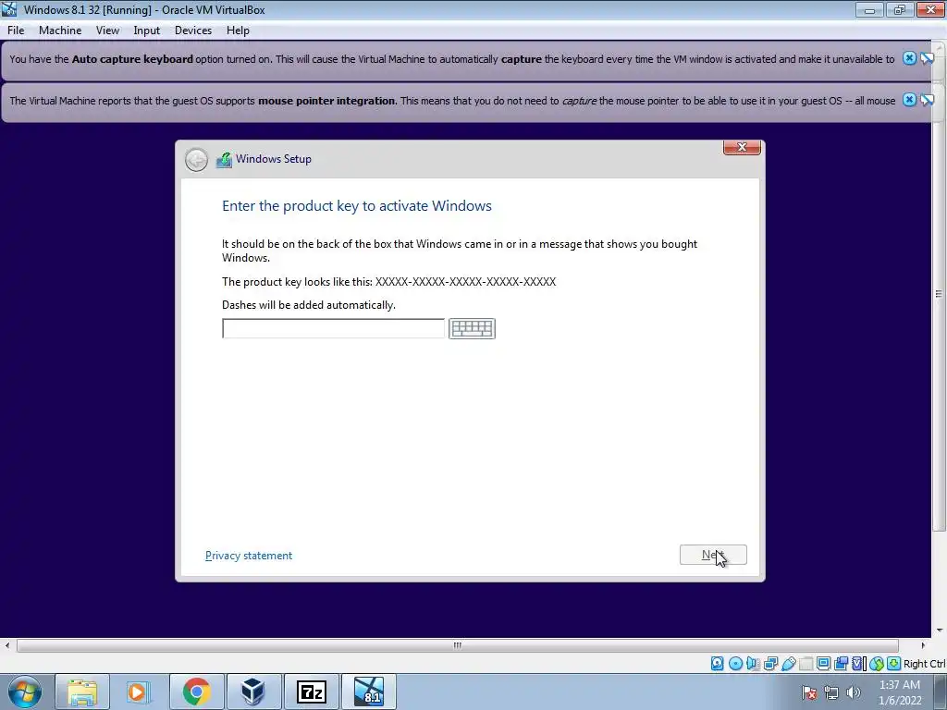Click the network icon in system tray
947x710 pixels.
[x=831, y=692]
